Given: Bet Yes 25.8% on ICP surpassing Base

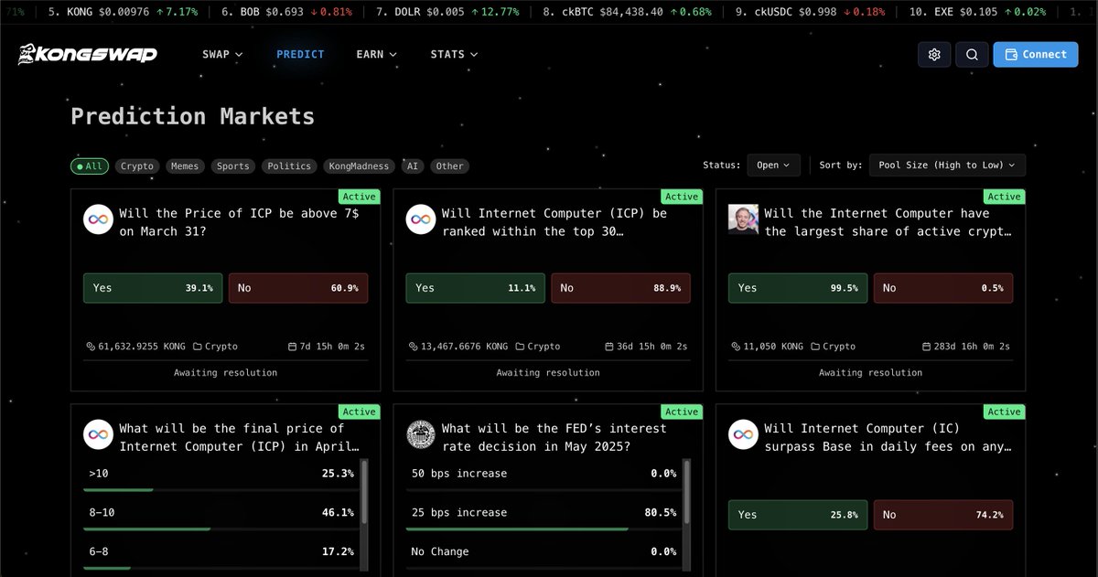Looking at the screenshot, I should click(x=798, y=515).
